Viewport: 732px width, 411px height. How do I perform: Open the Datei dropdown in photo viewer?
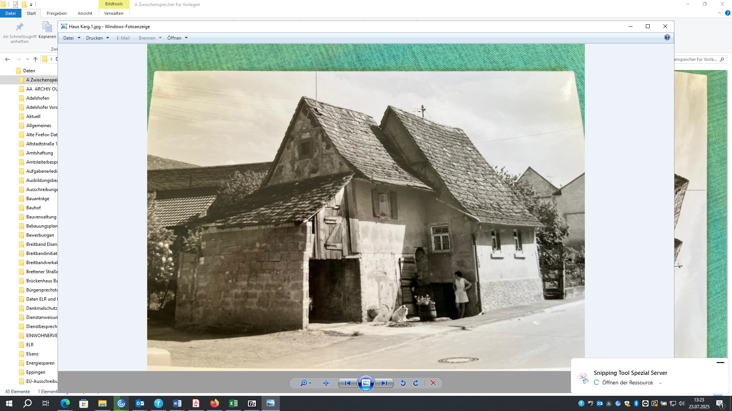pos(71,38)
